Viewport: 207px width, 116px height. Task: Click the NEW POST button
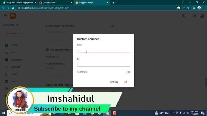[13, 34]
